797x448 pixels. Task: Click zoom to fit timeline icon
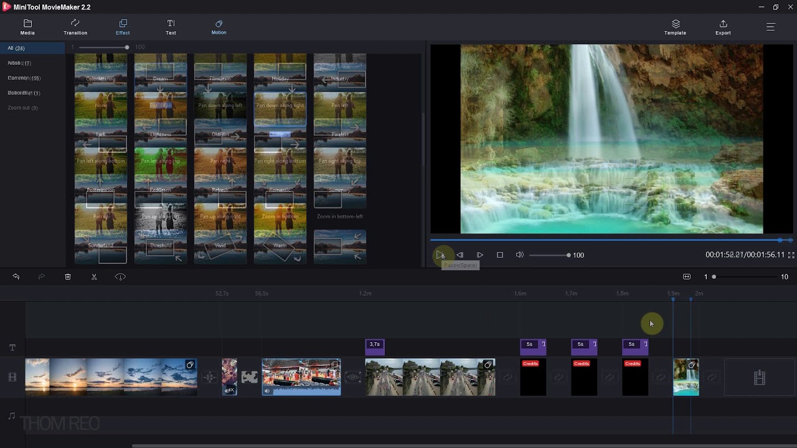[x=687, y=277]
